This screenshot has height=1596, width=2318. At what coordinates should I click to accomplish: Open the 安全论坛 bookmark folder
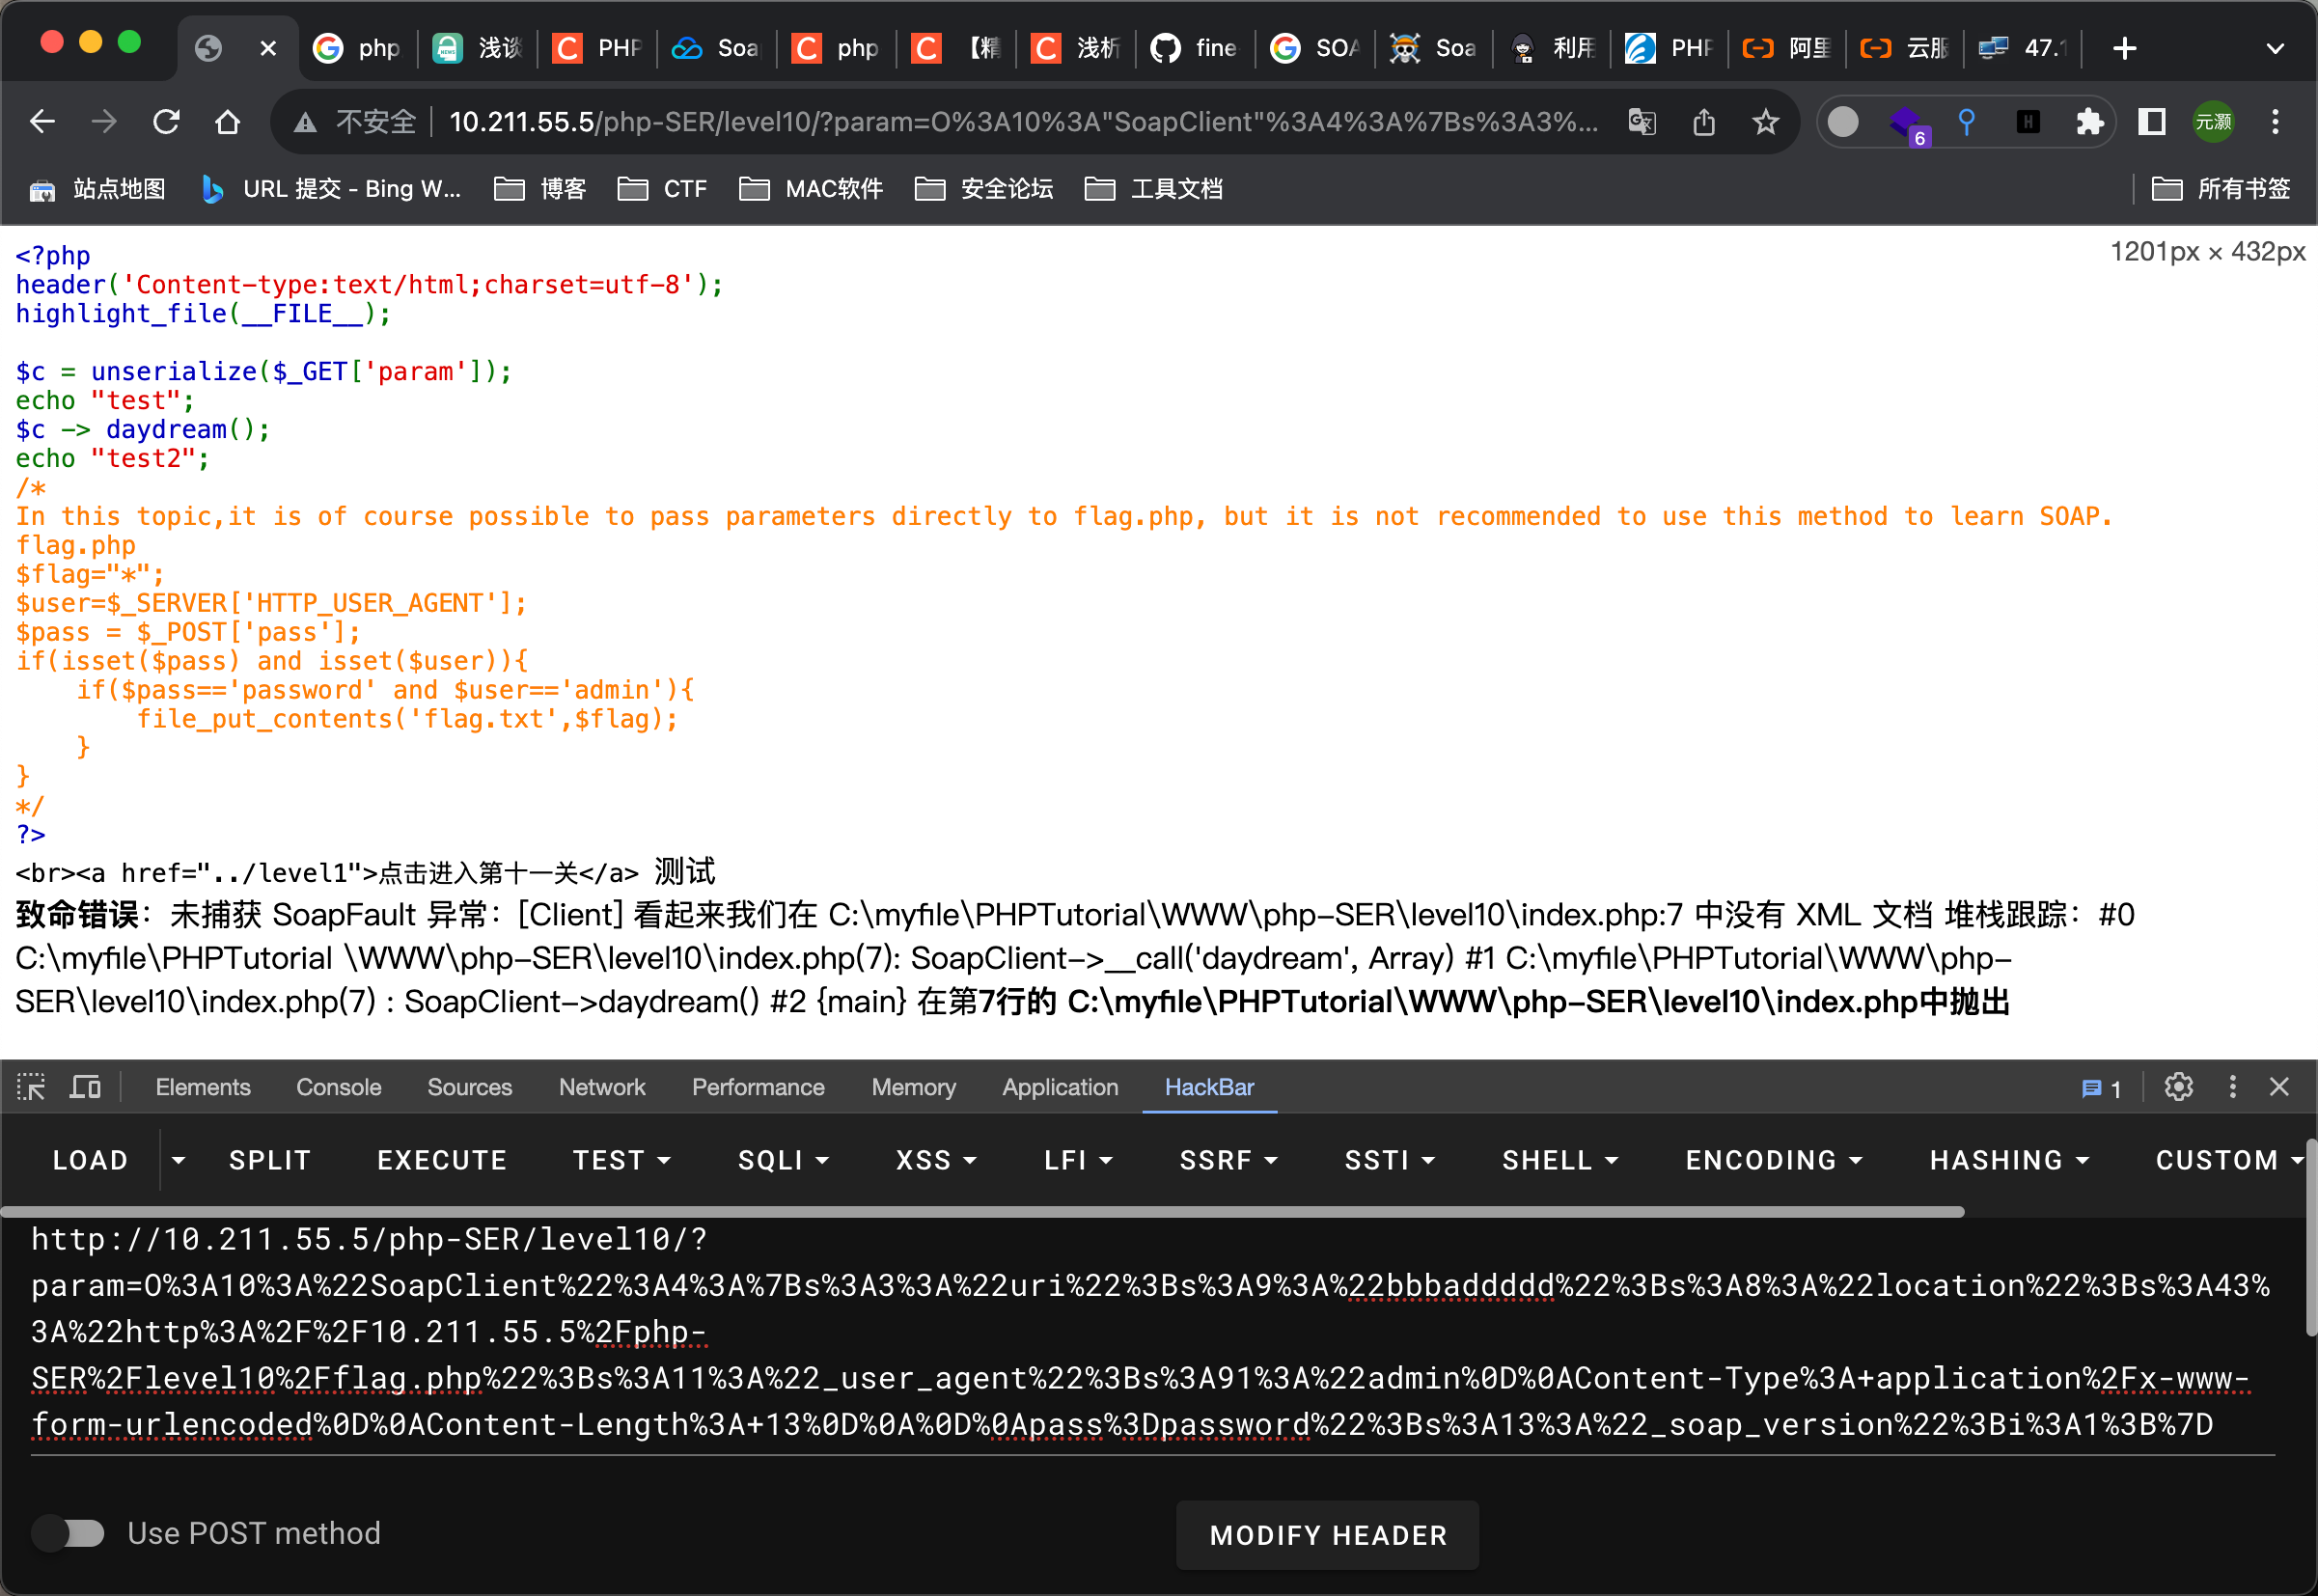click(984, 189)
